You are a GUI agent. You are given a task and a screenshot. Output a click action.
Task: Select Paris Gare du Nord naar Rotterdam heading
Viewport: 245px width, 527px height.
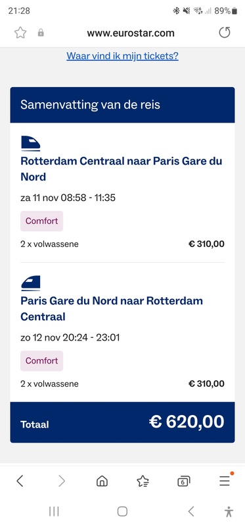(112, 308)
